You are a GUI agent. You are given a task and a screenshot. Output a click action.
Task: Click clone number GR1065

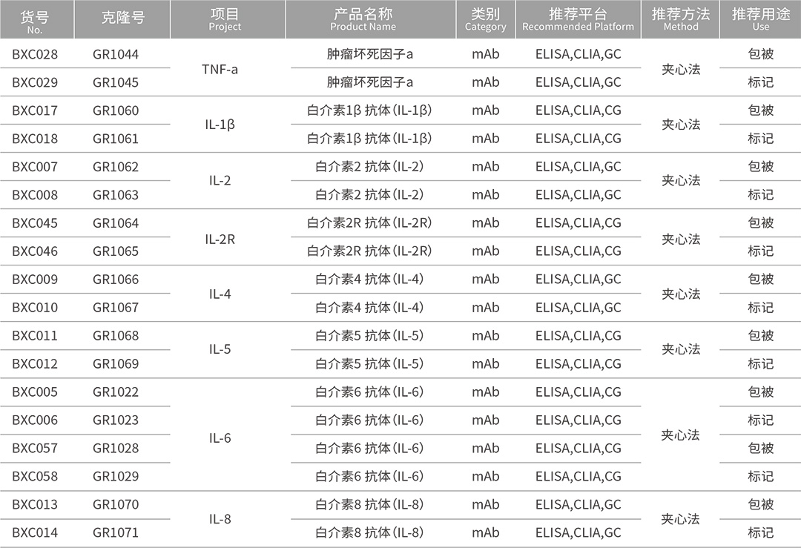(116, 251)
